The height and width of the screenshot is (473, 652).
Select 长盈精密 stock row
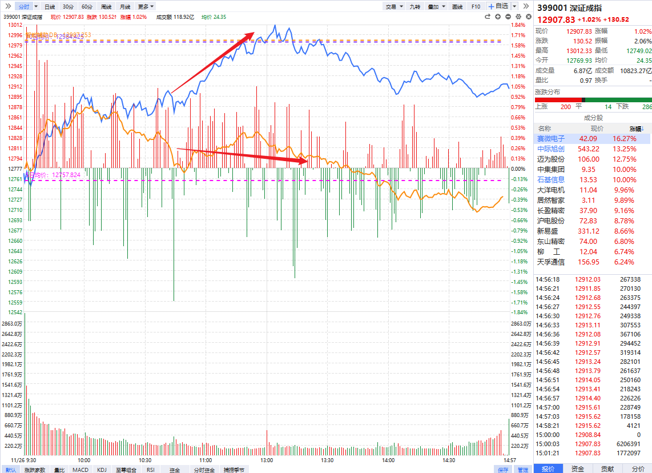point(593,210)
